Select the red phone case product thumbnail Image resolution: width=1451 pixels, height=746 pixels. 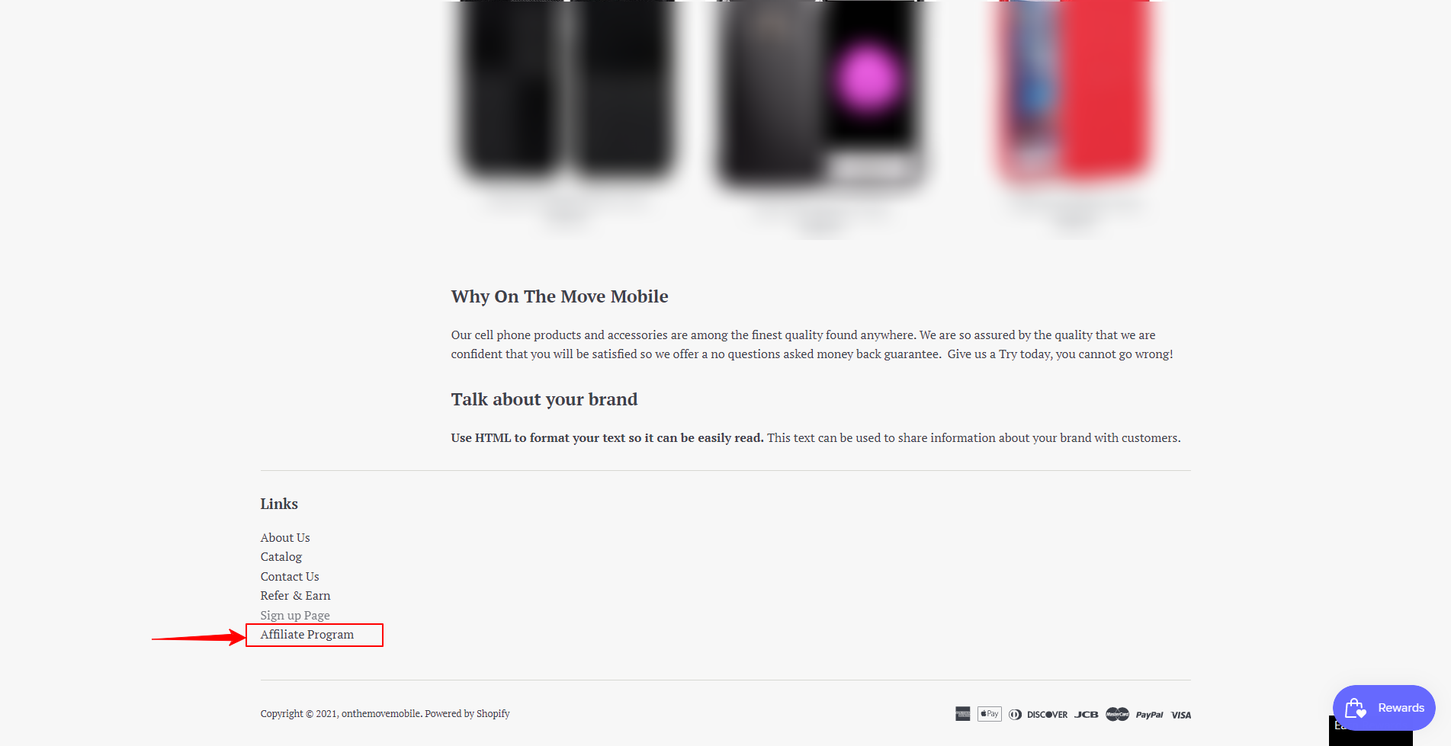(1074, 91)
